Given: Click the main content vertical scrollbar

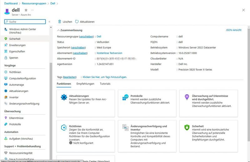Looking at the screenshot, I should point(249,84).
